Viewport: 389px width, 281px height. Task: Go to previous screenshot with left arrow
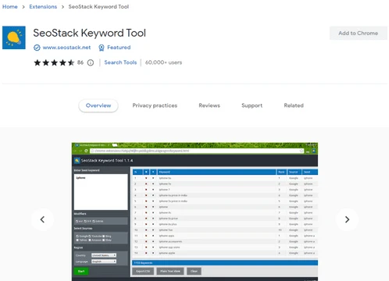pyautogui.click(x=42, y=219)
